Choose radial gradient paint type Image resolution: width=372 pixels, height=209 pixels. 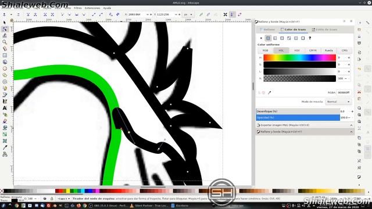pyautogui.click(x=282, y=38)
